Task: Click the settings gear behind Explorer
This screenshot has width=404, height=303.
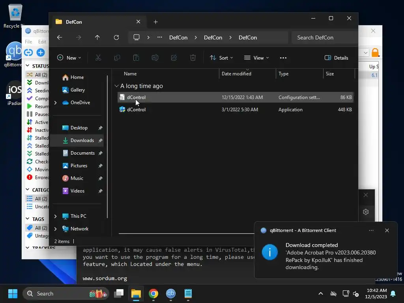Action: click(x=366, y=212)
